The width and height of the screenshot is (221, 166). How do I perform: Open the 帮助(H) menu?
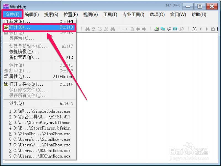pos(199,14)
